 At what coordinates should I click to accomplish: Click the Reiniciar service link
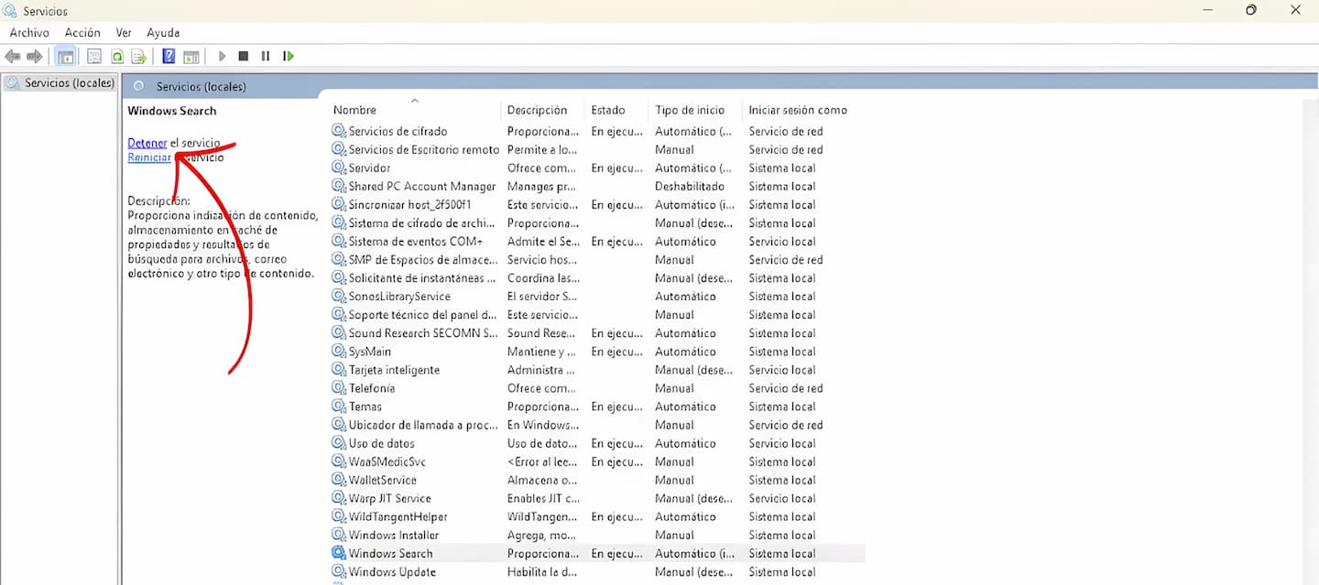148,157
